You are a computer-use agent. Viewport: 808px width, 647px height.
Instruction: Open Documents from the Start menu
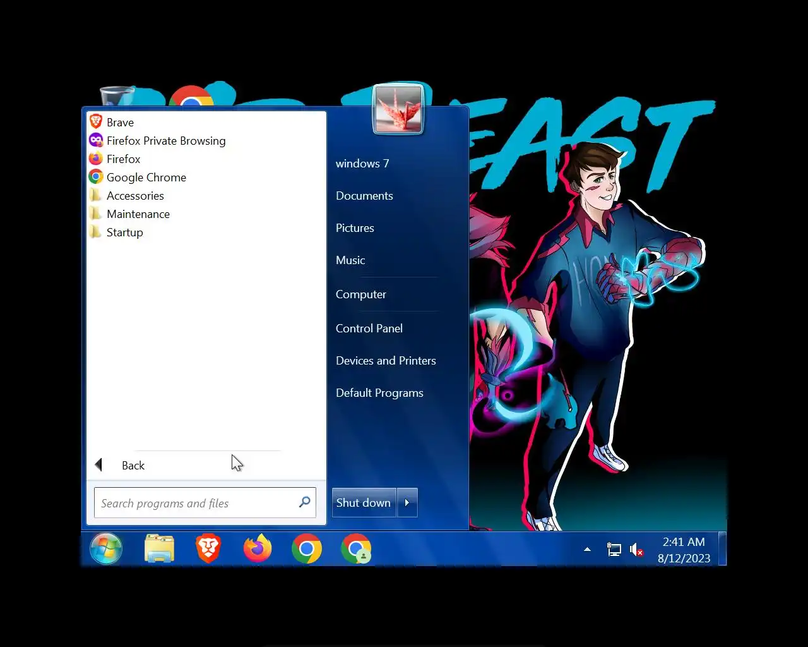pos(364,195)
